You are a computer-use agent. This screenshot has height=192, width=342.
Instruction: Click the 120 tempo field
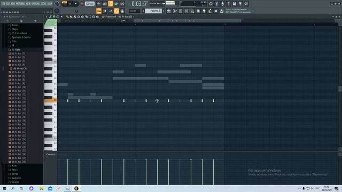(90, 4)
